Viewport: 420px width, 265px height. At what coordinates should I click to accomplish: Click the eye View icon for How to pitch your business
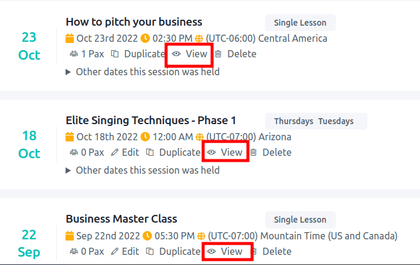point(176,54)
